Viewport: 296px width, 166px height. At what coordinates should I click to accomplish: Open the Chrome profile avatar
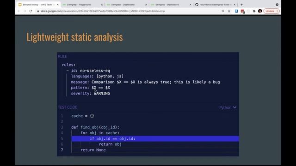point(260,11)
